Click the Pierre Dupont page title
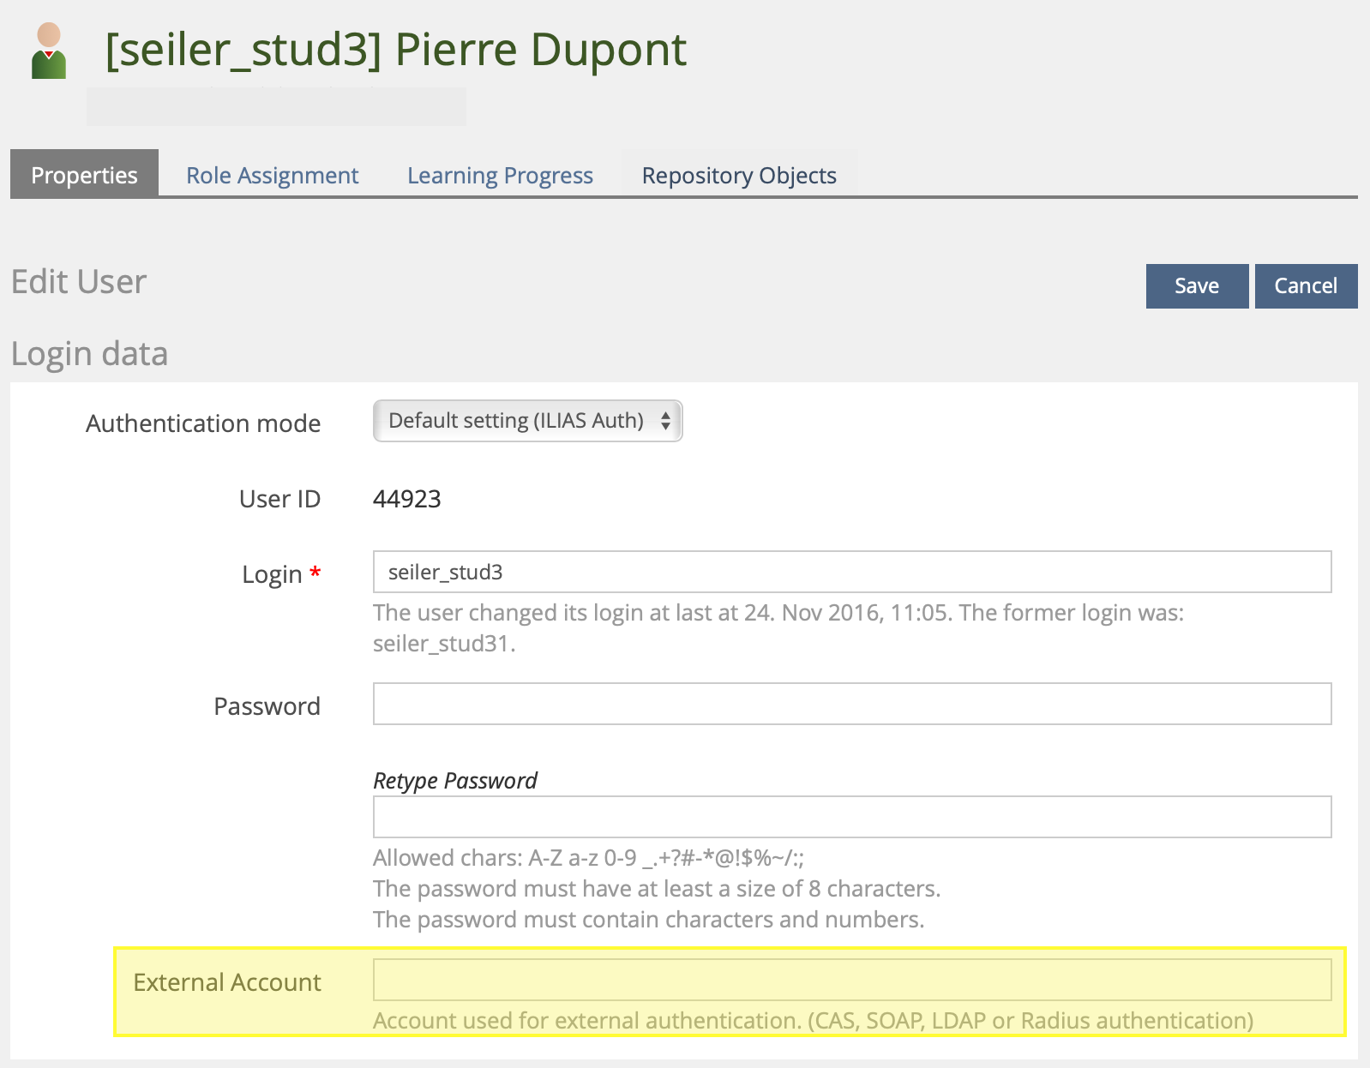The height and width of the screenshot is (1068, 1370). tap(395, 50)
